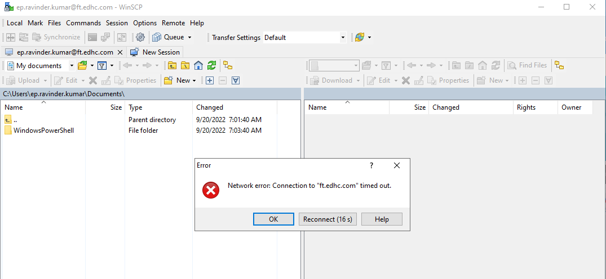Go to local Root Directory icon
The width and height of the screenshot is (606, 279).
185,65
